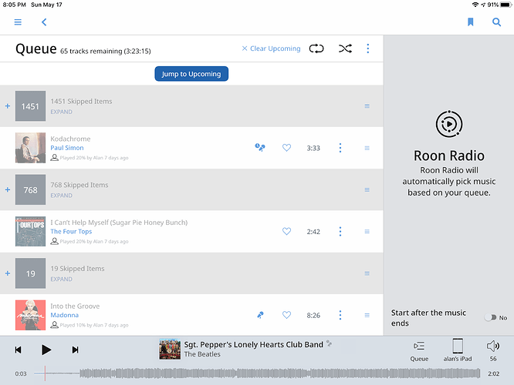Click the Into the Groove reorder handle
The image size is (514, 385).
(x=367, y=316)
